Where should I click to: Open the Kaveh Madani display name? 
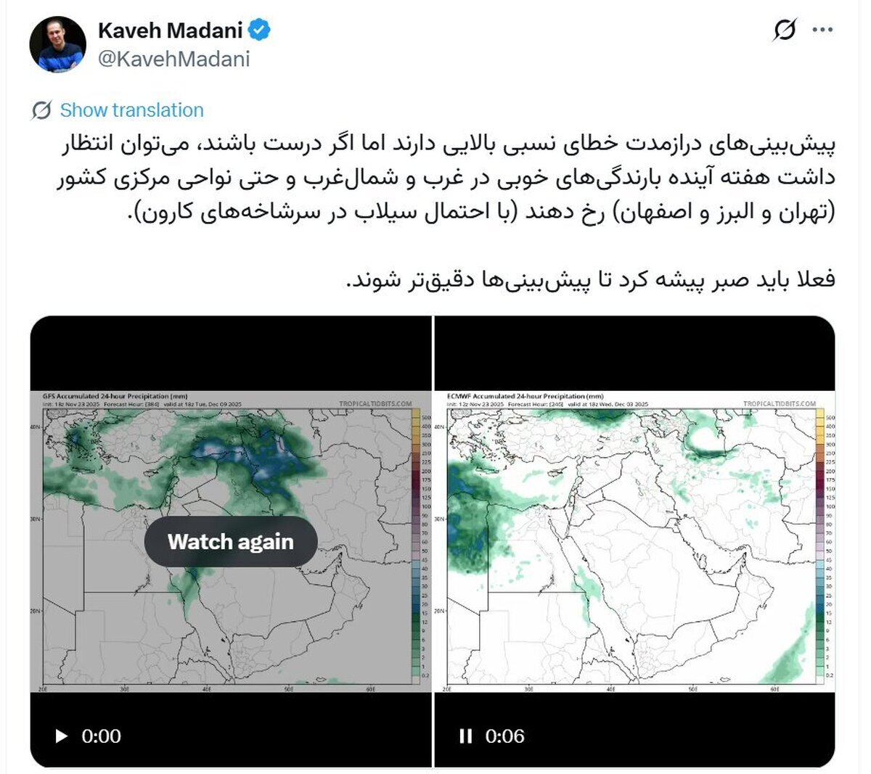click(170, 30)
